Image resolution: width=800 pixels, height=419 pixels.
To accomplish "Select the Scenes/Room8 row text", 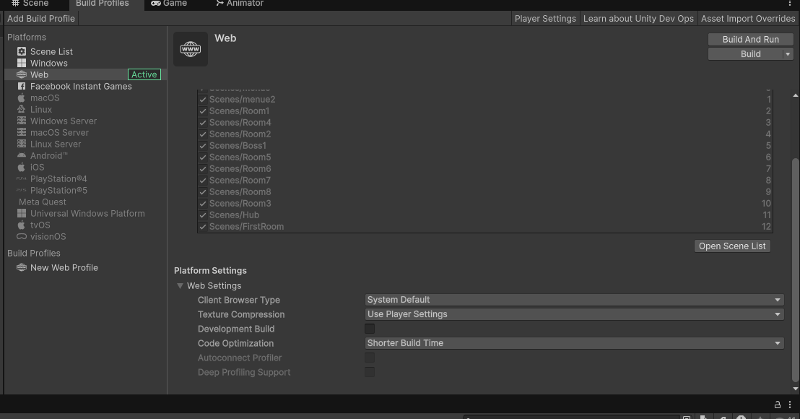I will click(240, 192).
